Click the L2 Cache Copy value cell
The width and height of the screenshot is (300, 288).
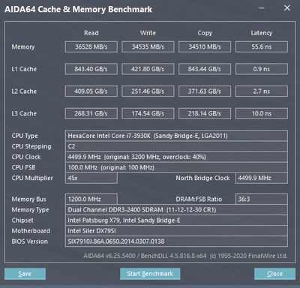click(x=205, y=91)
